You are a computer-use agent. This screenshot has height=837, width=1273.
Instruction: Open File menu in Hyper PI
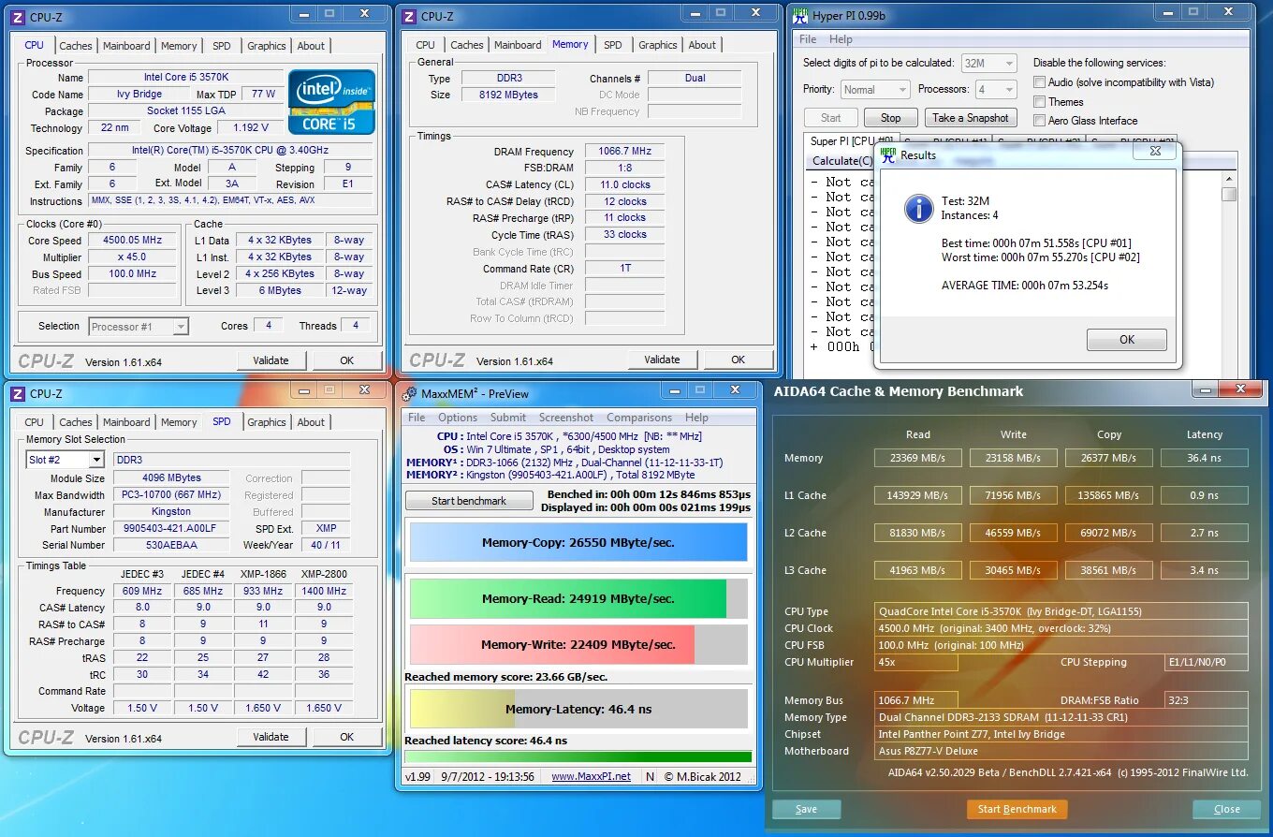click(808, 39)
